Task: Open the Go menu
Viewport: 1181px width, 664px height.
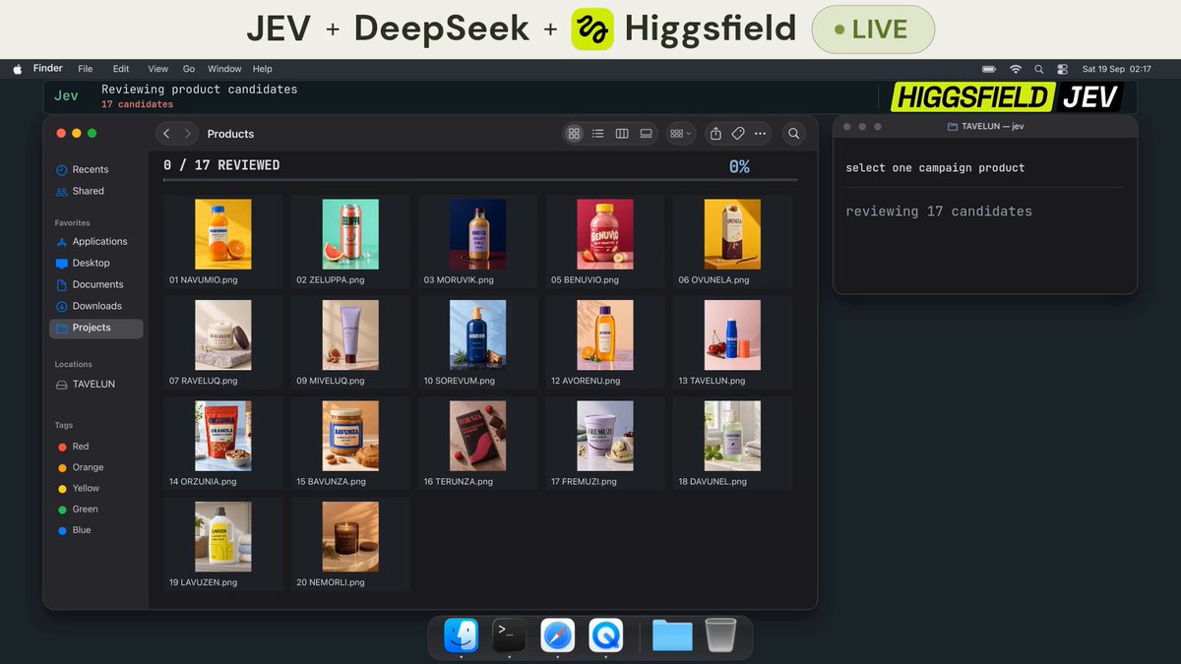Action: (x=189, y=69)
